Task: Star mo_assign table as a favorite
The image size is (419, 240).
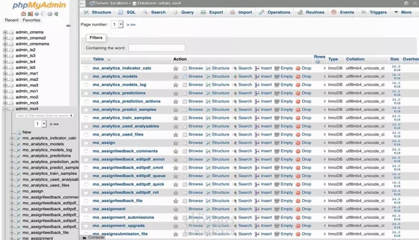Action: (176, 143)
